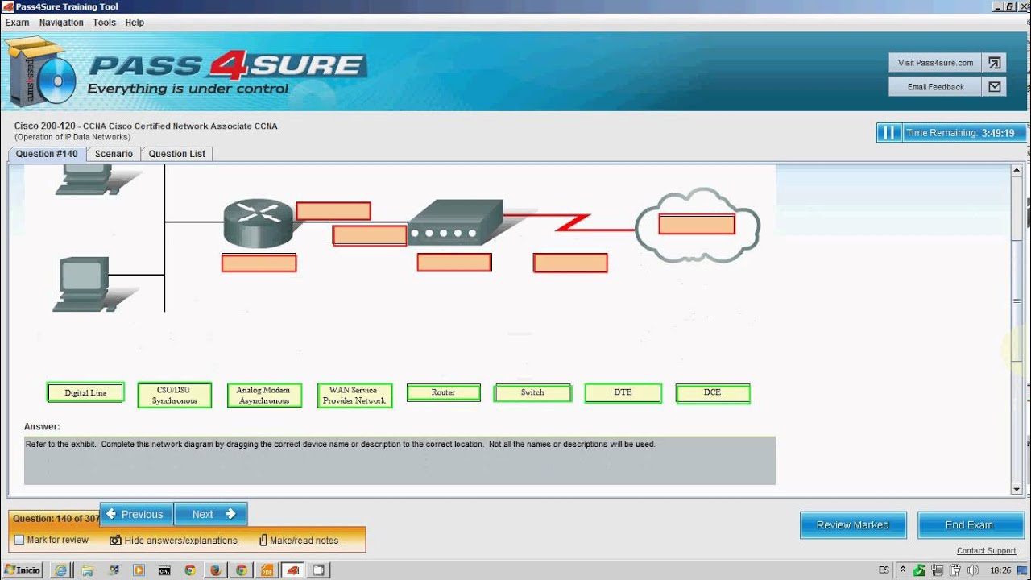Click the empty box below the router
Image resolution: width=1031 pixels, height=580 pixels.
coord(259,263)
